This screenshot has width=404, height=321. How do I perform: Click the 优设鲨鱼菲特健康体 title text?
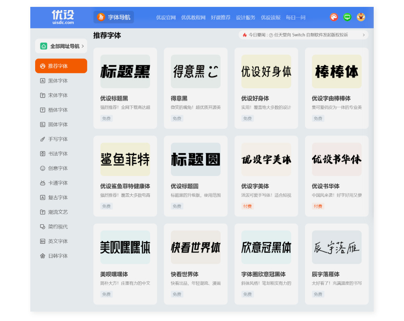point(125,186)
